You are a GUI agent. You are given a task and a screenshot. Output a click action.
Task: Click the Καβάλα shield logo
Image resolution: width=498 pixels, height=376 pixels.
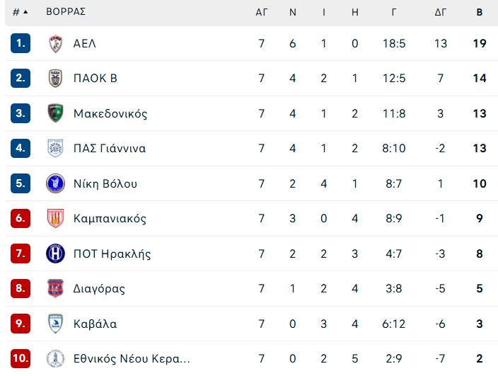(x=56, y=324)
